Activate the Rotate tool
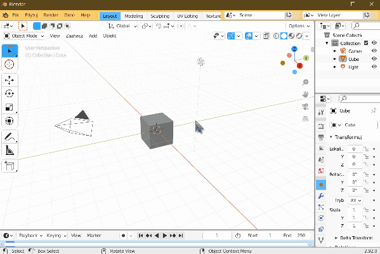Viewport: 380px width, 254px height. [x=10, y=93]
